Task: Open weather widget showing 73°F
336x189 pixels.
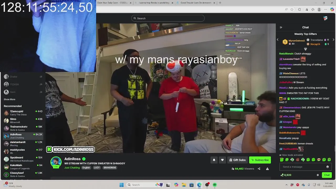Action: [12, 185]
